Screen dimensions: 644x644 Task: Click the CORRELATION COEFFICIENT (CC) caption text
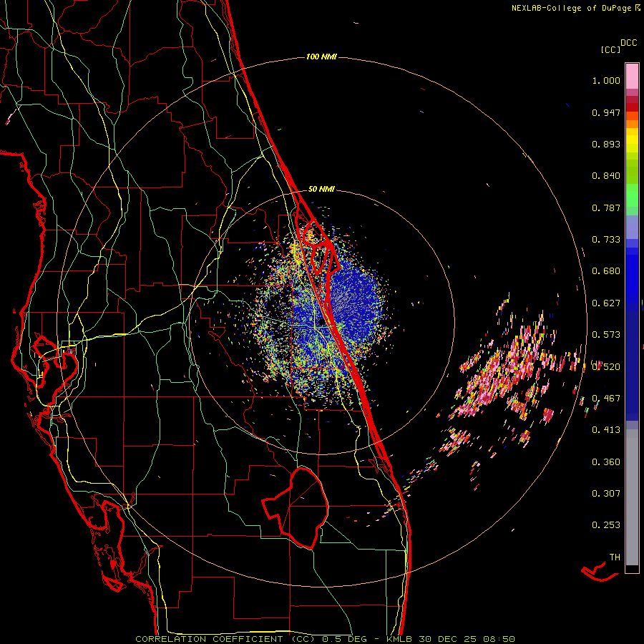(x=225, y=639)
